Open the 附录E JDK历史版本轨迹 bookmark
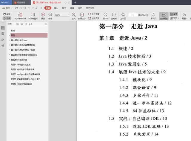 [x=21, y=84]
